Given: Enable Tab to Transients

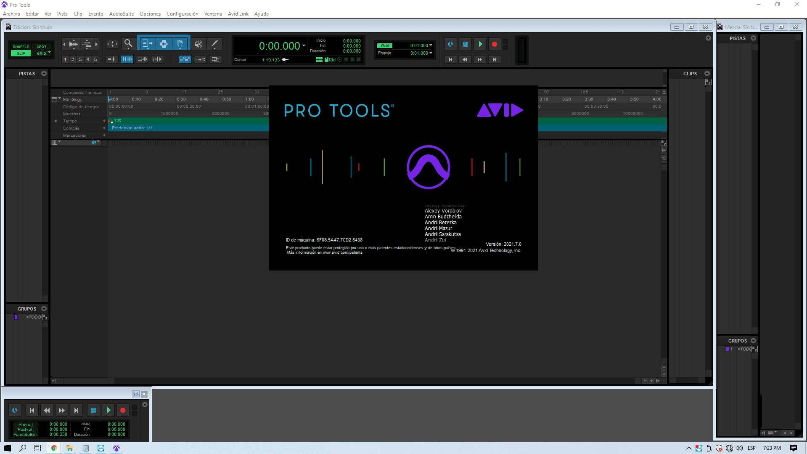Looking at the screenshot, I should pos(112,59).
